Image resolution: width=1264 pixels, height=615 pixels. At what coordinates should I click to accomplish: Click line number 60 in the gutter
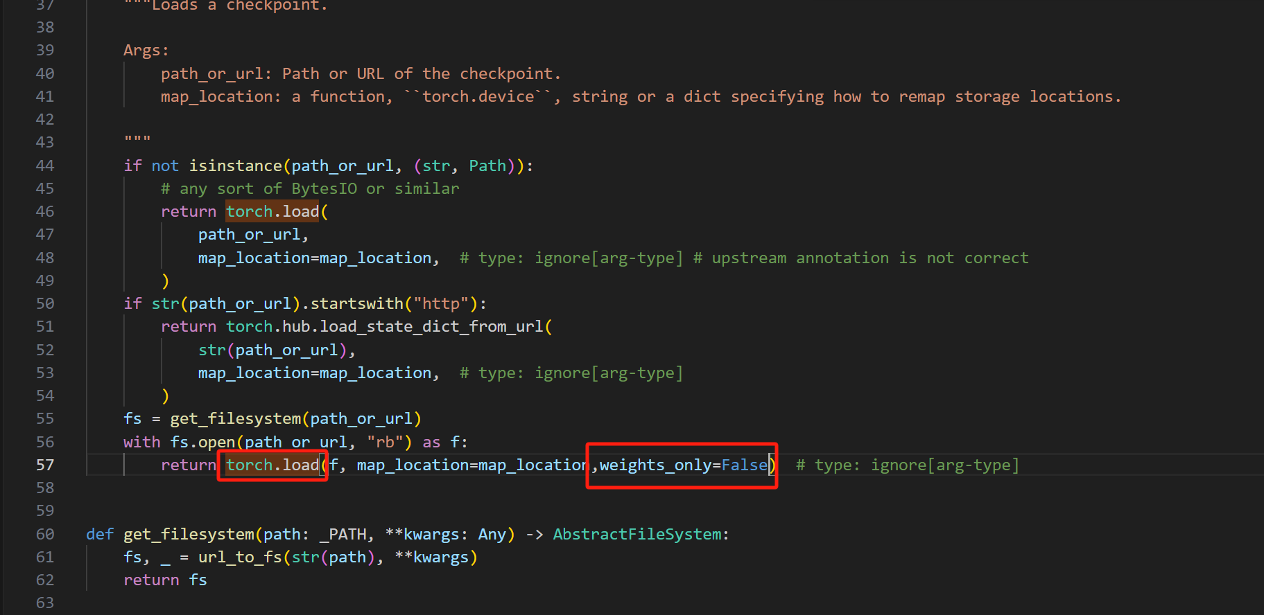tap(45, 534)
